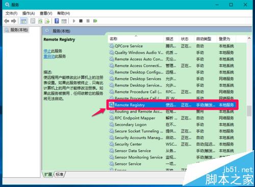This screenshot has width=255, height=187.
Task: Select the QPCore Service row
Action: (172, 46)
